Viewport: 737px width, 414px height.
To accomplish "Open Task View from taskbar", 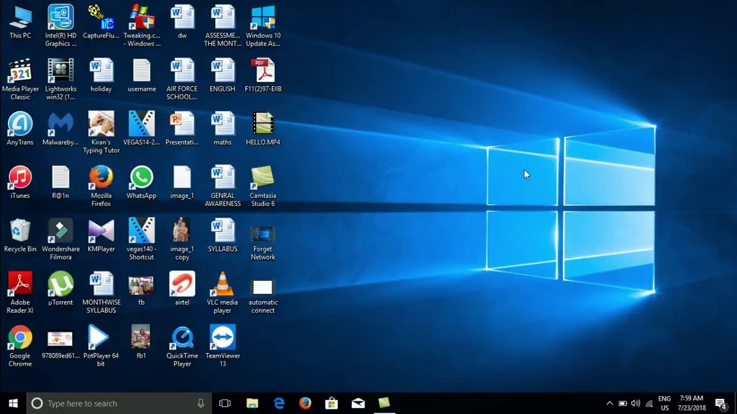I will (x=225, y=403).
